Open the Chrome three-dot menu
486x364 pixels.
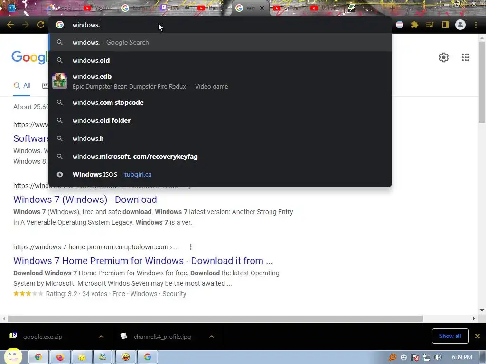476,25
